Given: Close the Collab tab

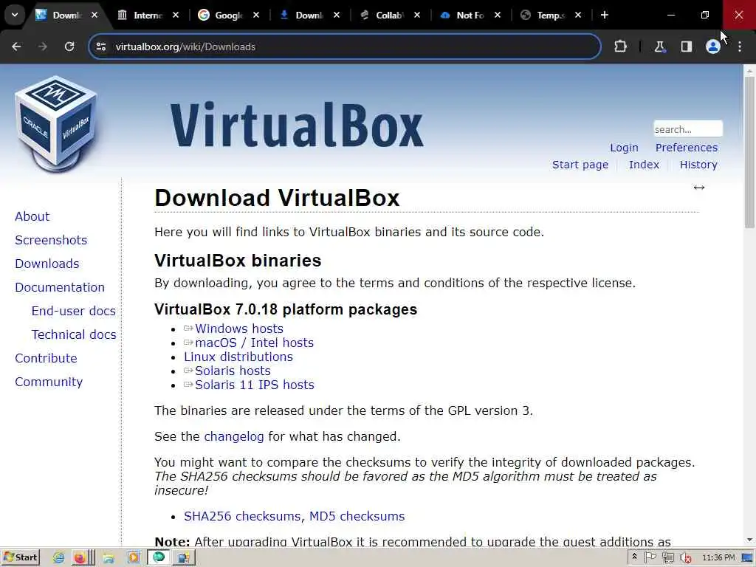Looking at the screenshot, I should tap(417, 15).
